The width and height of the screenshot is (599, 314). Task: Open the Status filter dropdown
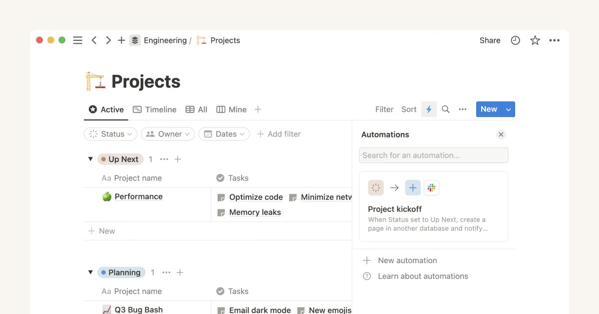tap(110, 134)
